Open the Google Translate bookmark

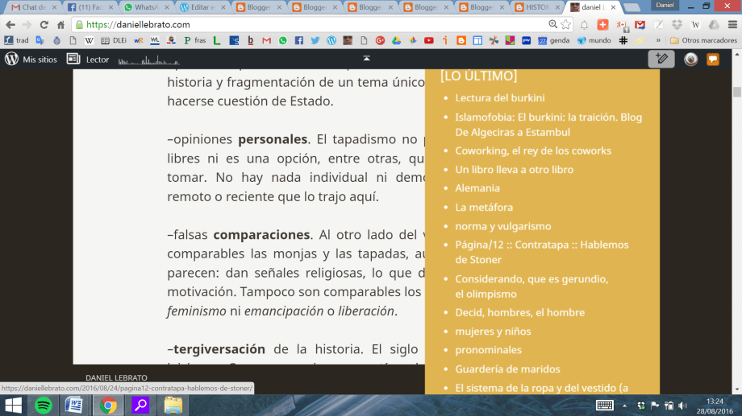tap(40, 40)
